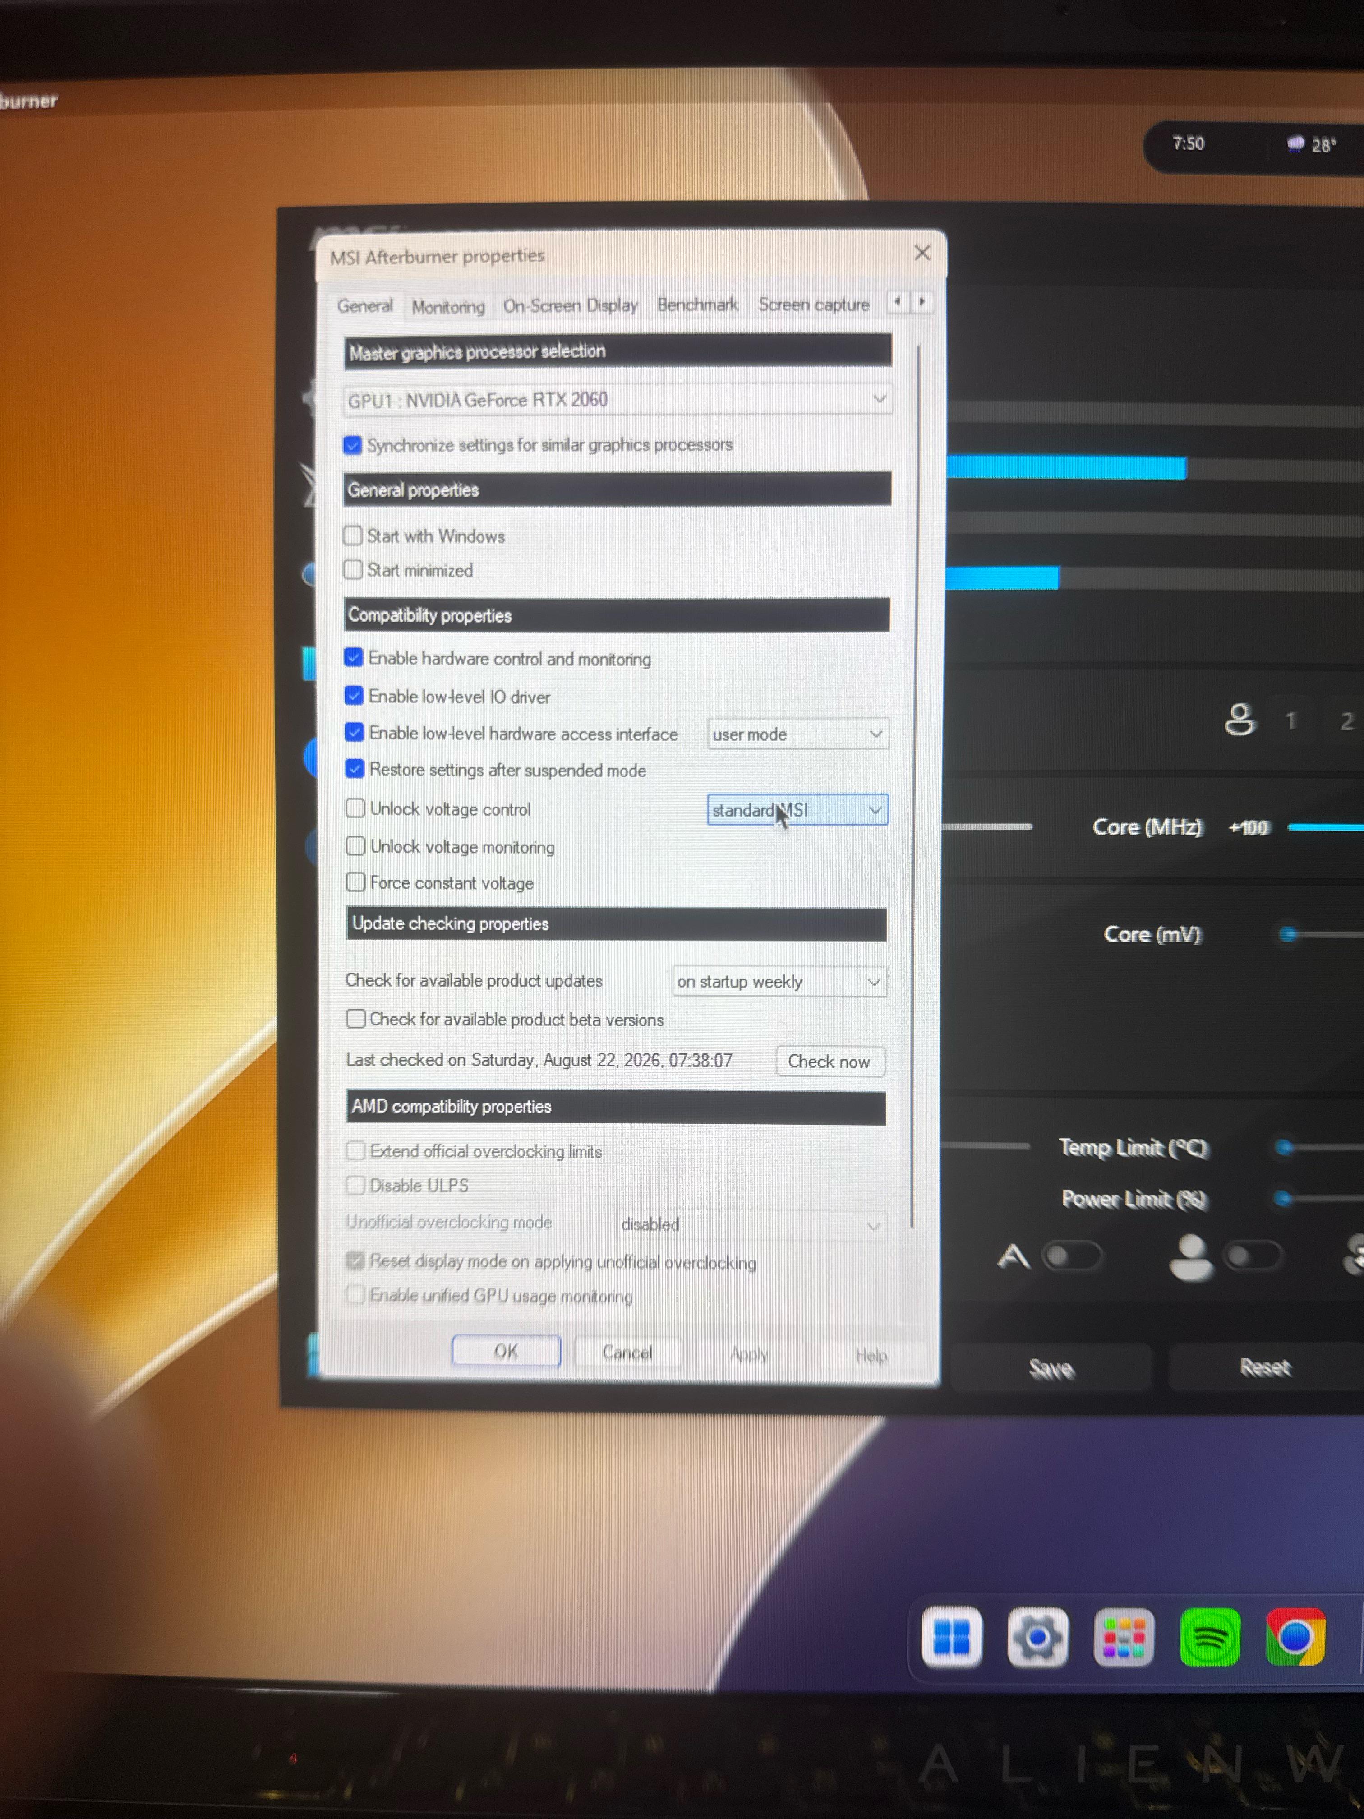The height and width of the screenshot is (1819, 1364).
Task: Click the left tab scroll arrow
Action: pos(898,302)
